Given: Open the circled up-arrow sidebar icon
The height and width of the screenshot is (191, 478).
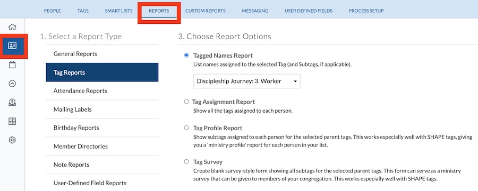Looking at the screenshot, I should [x=12, y=84].
